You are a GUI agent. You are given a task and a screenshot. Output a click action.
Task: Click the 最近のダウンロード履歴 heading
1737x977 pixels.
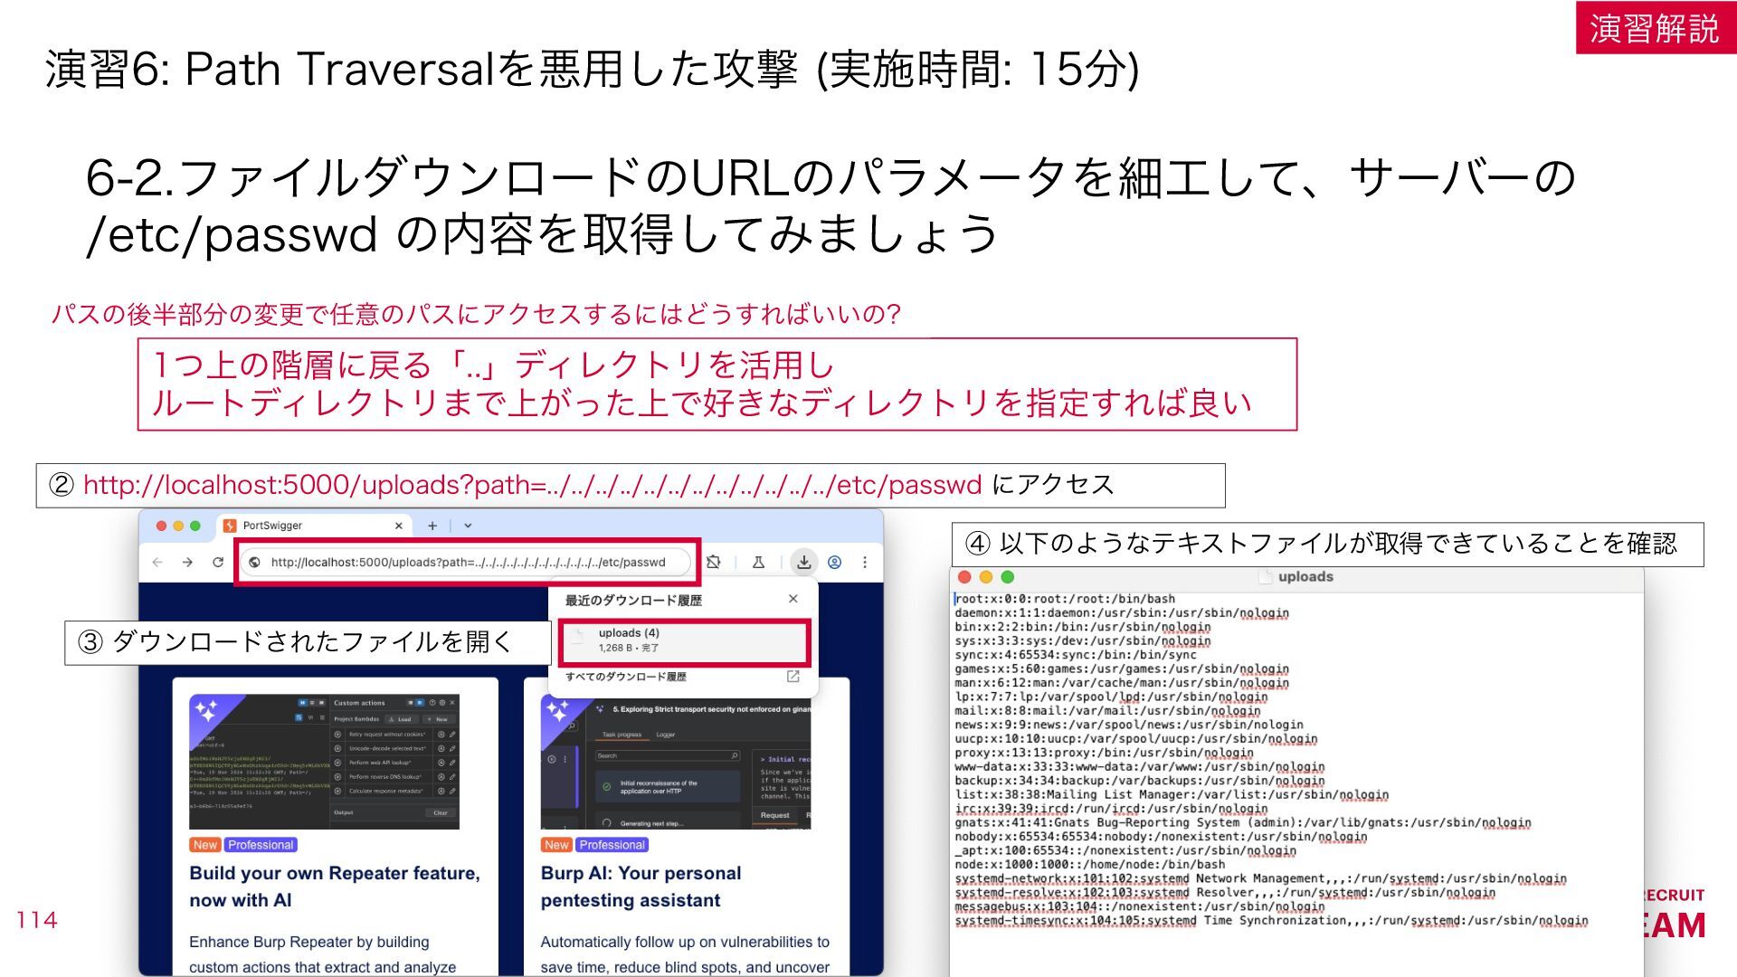tap(633, 600)
